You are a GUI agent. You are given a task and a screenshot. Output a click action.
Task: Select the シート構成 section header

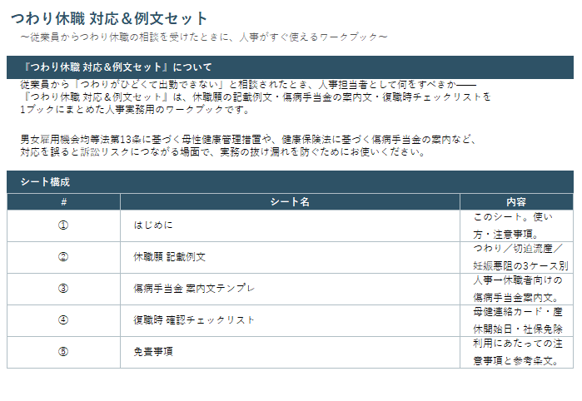[x=290, y=181]
